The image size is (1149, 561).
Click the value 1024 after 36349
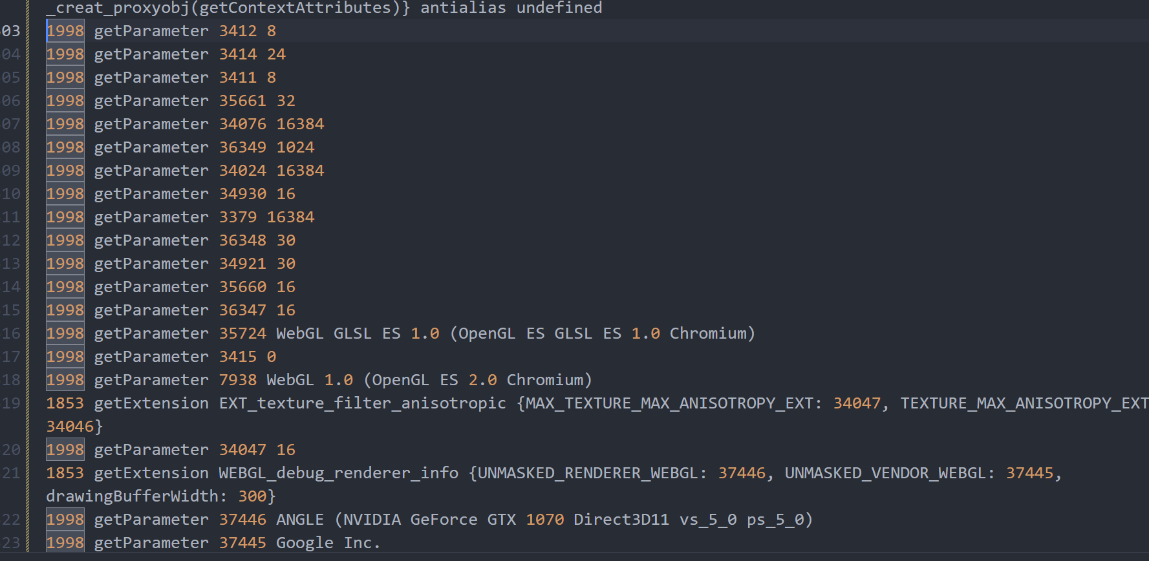295,147
